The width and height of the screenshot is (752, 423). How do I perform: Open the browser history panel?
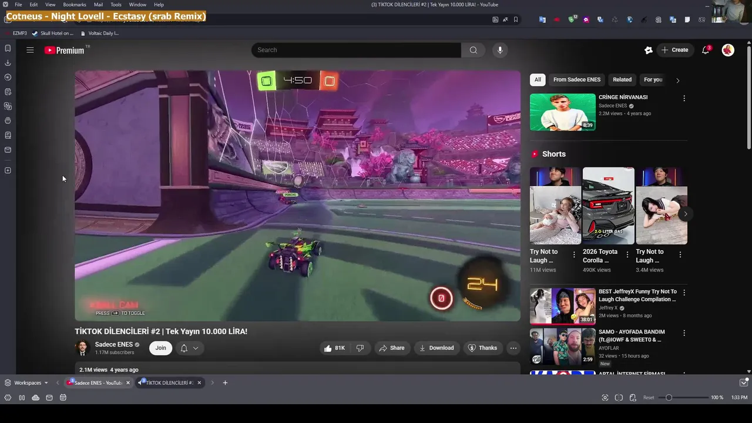coord(8,77)
